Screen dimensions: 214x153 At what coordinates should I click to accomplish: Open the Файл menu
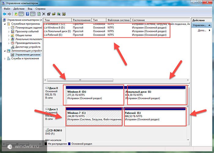7,9
